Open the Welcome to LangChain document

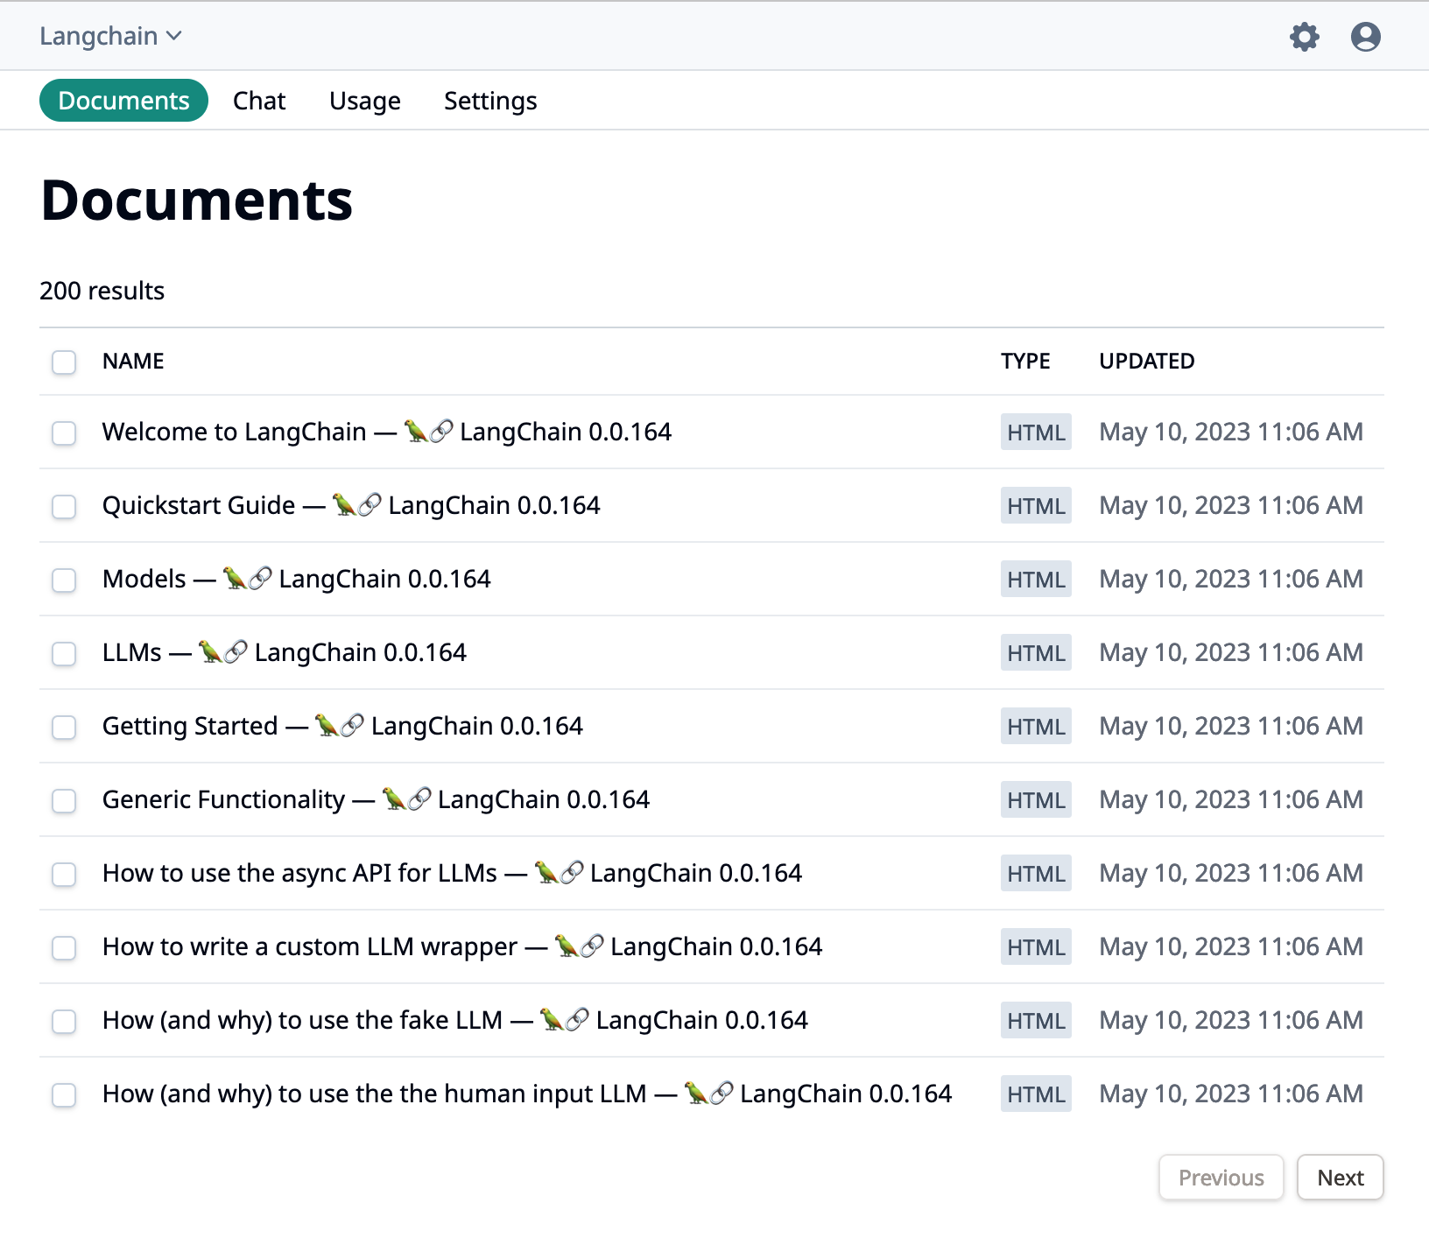pyautogui.click(x=387, y=432)
